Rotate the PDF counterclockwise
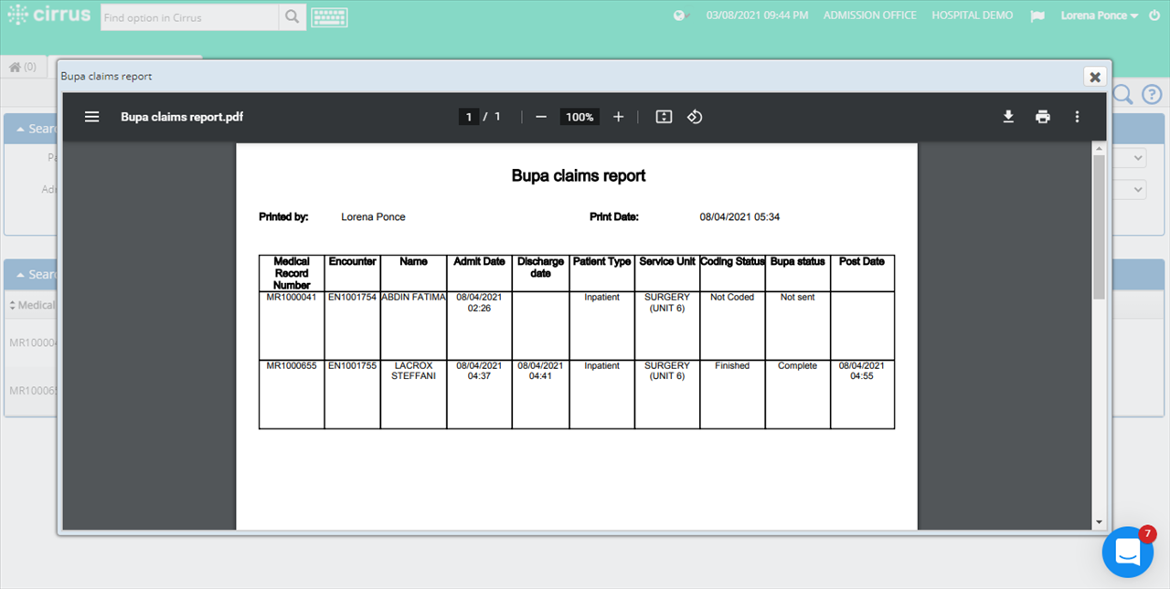The image size is (1170, 589). tap(695, 117)
